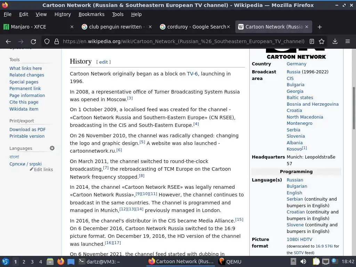Open a new tab with the plus button
Screen dimensions: 356x267
tap(320, 27)
